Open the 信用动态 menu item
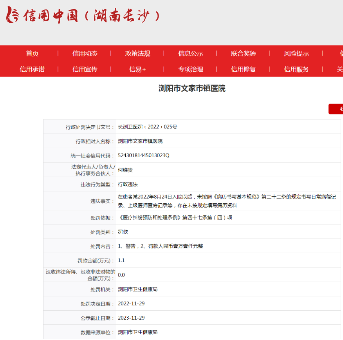 tap(85, 53)
